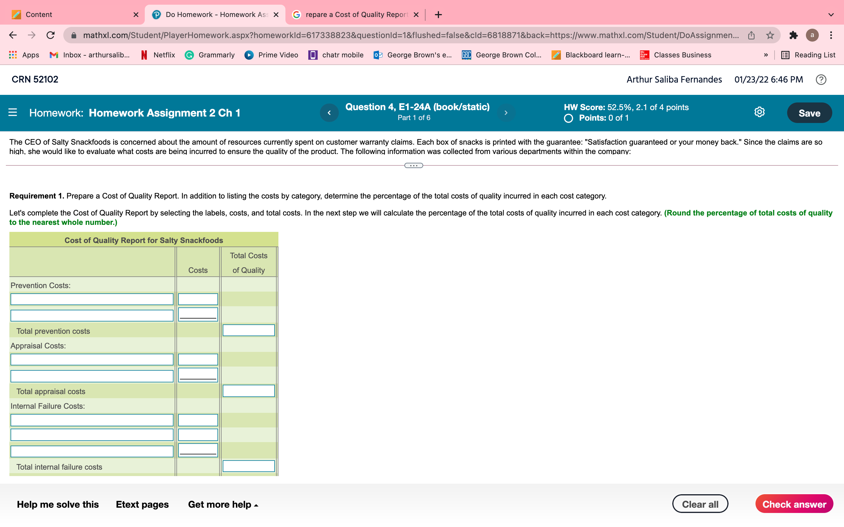This screenshot has height=527, width=844.
Task: Click Total appraisal costs input box
Action: click(248, 391)
